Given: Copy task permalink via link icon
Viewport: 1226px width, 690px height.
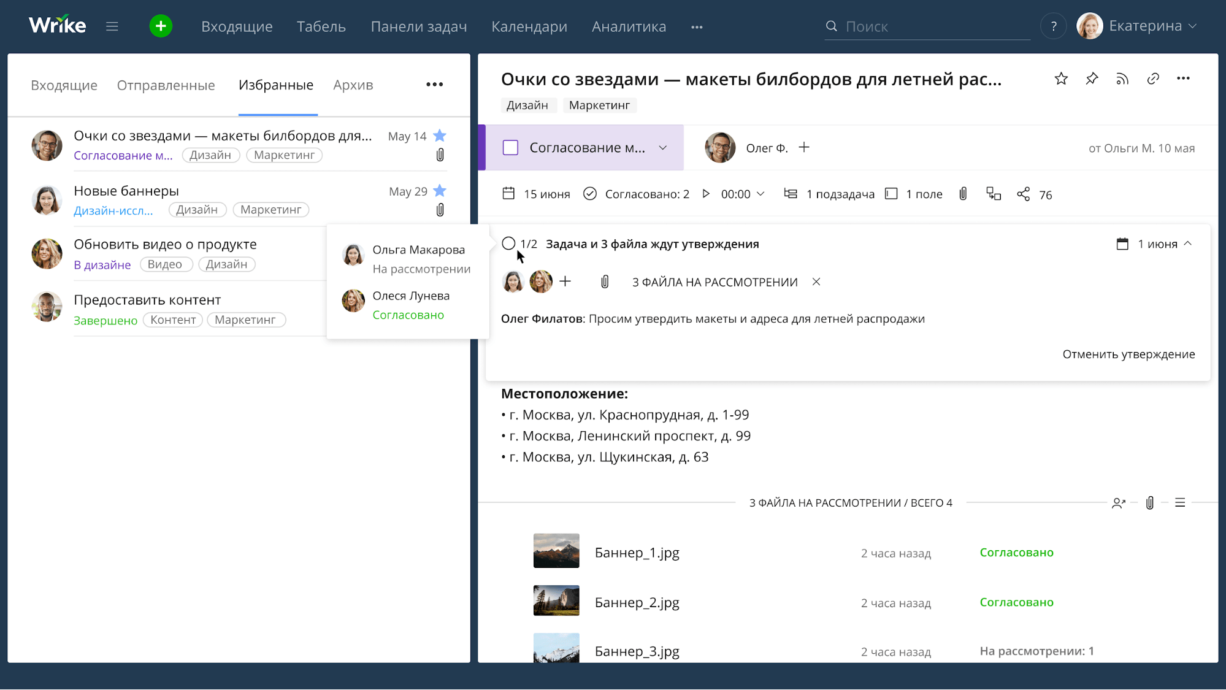Looking at the screenshot, I should (1152, 79).
